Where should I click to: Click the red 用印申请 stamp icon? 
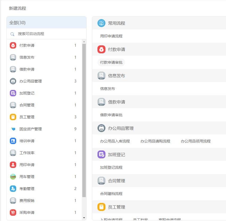click(13, 164)
